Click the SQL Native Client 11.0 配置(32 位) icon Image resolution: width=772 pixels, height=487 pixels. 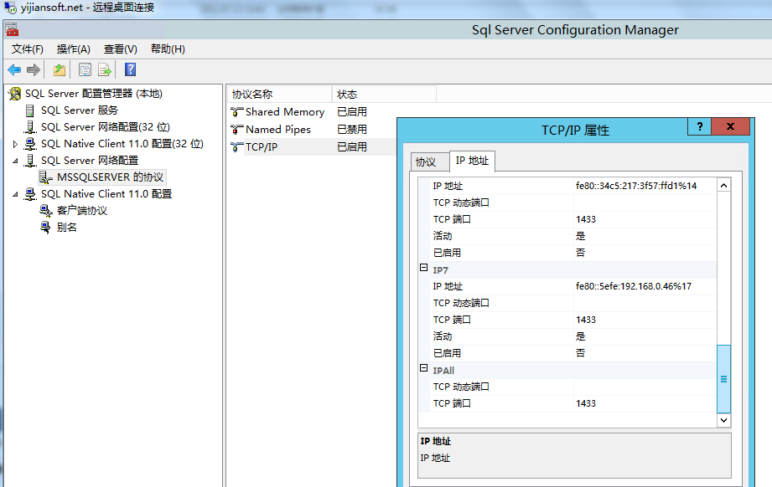coord(30,144)
